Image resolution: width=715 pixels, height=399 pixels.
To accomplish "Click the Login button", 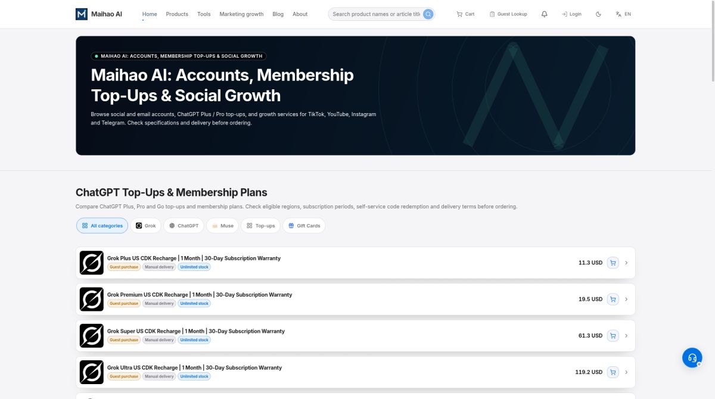I will pos(571,14).
